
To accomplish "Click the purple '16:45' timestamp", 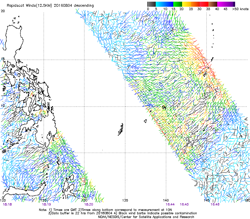I will click(x=184, y=205).
